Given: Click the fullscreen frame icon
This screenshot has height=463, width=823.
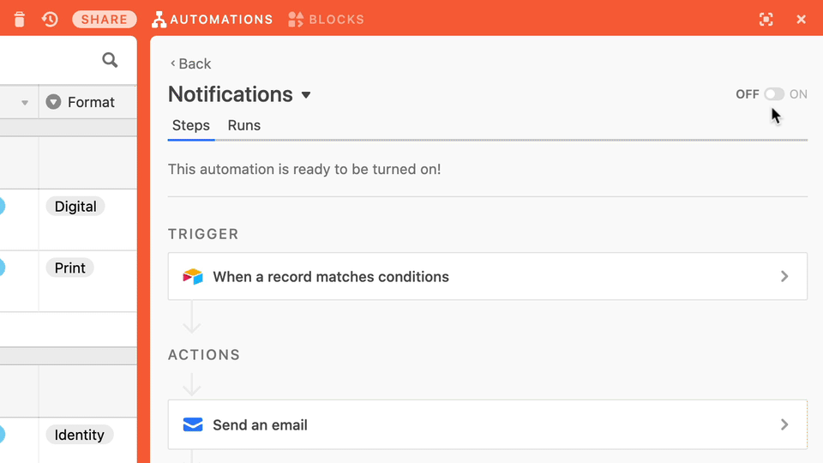Looking at the screenshot, I should [x=766, y=20].
